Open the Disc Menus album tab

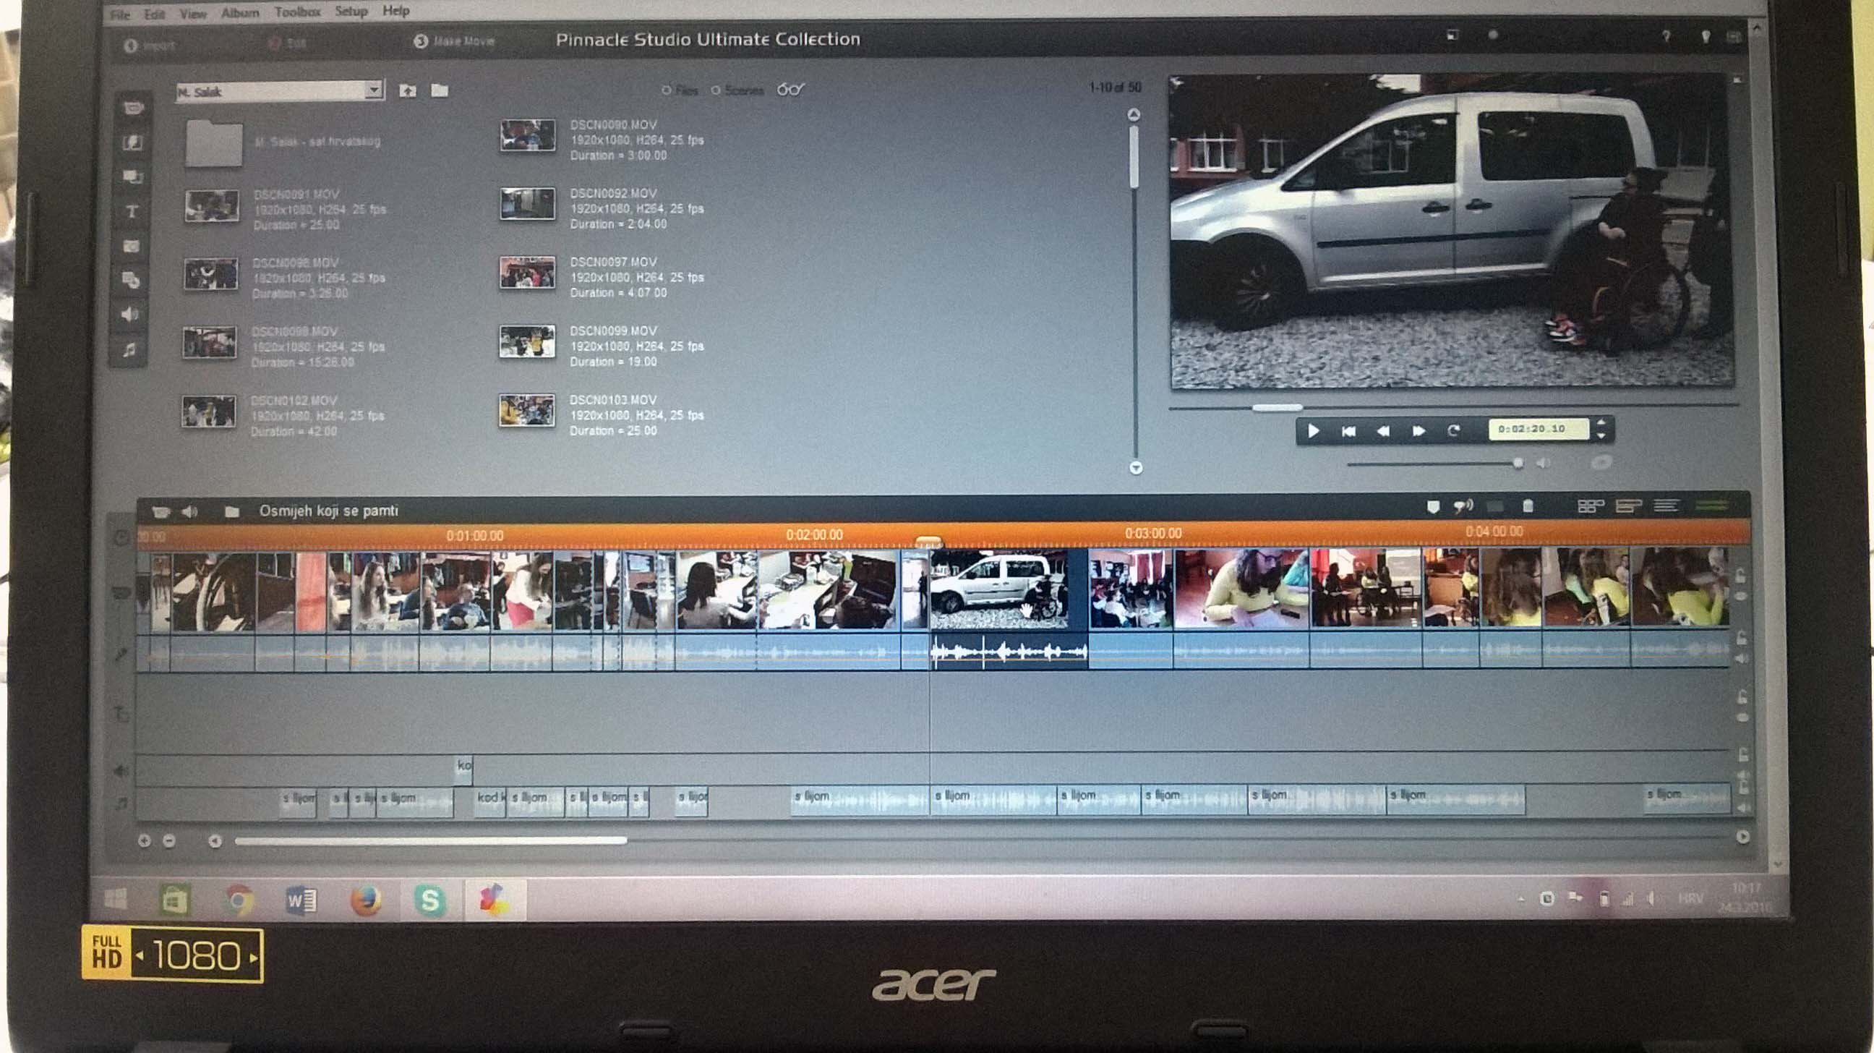click(x=131, y=280)
